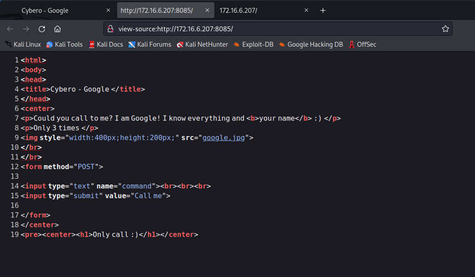
Task: Open the browser home page
Action: point(58,29)
